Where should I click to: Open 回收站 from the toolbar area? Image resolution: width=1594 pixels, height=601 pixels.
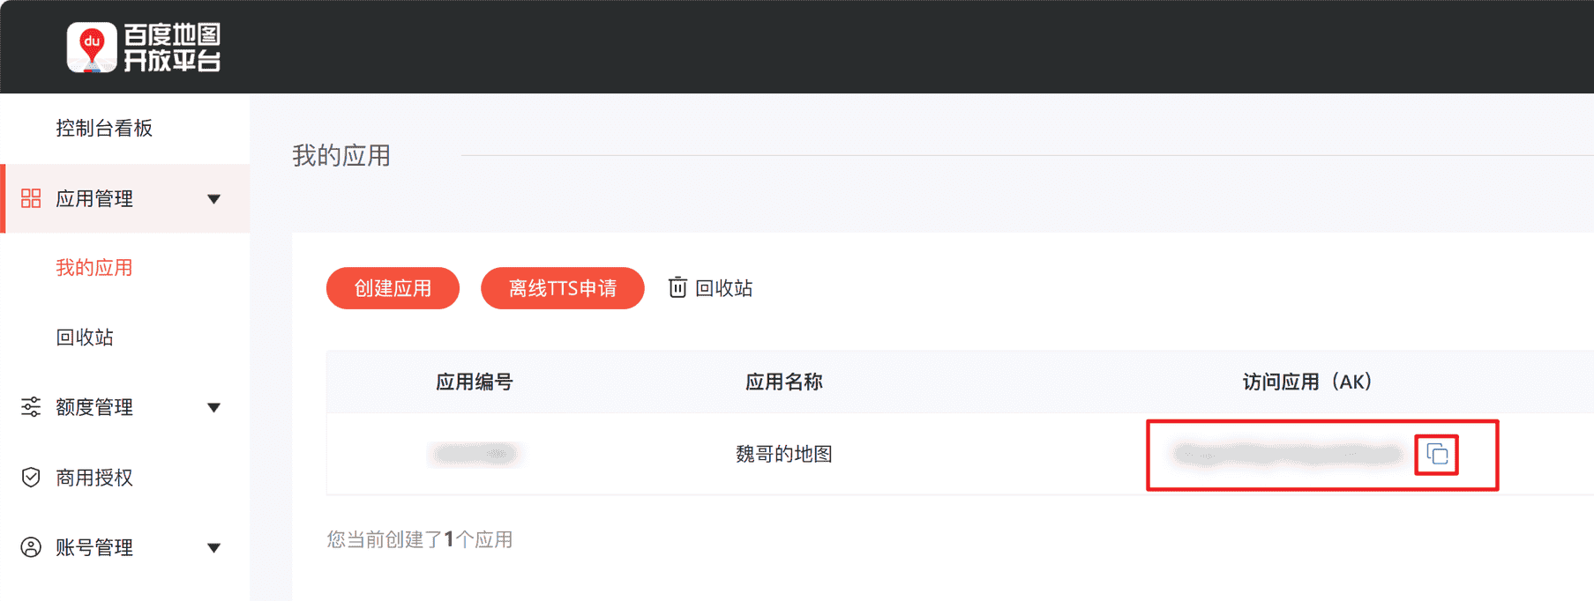coord(722,288)
